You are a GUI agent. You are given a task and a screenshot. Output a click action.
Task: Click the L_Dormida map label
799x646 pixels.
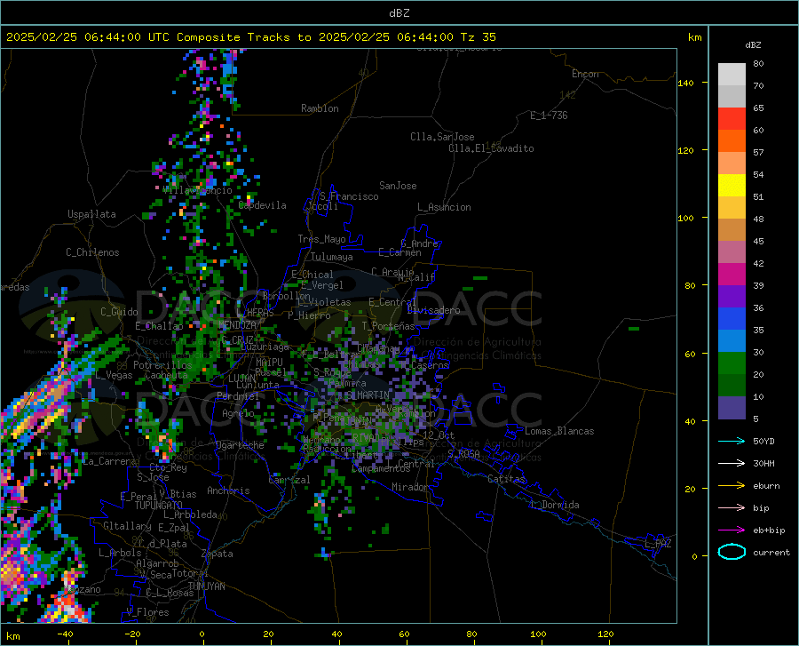555,505
